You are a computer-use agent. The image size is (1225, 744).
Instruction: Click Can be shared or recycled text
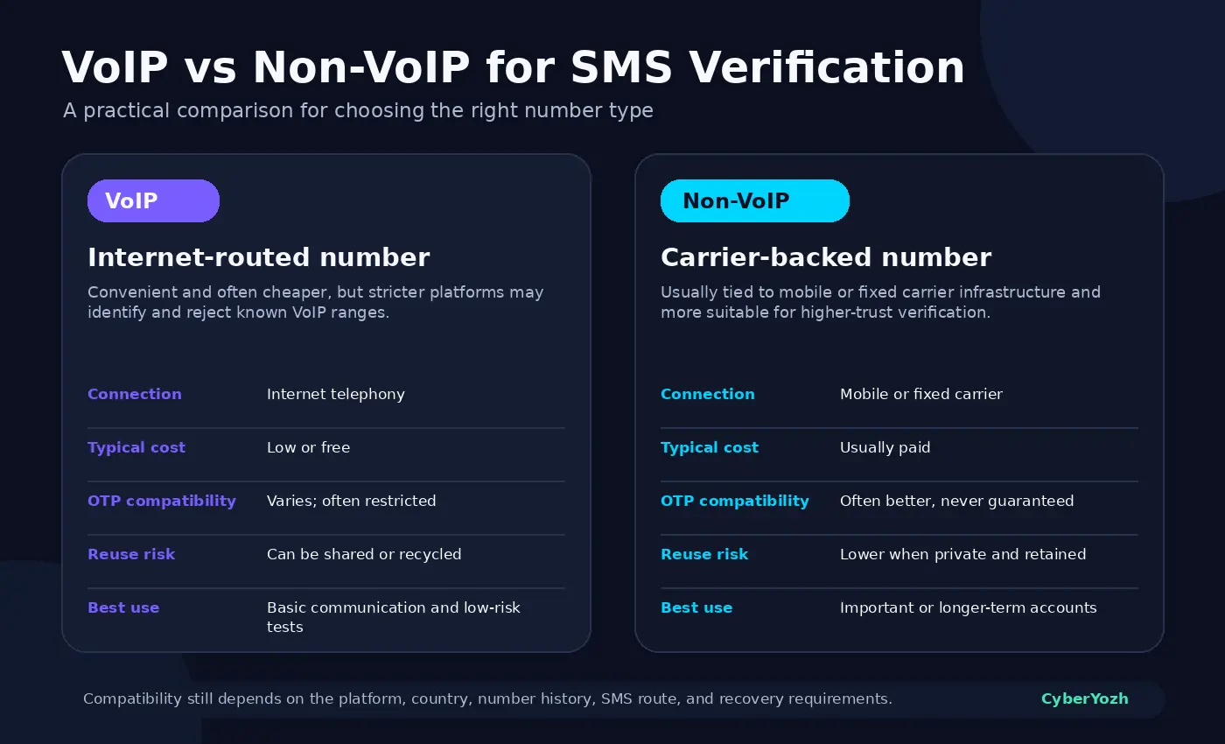pos(364,554)
